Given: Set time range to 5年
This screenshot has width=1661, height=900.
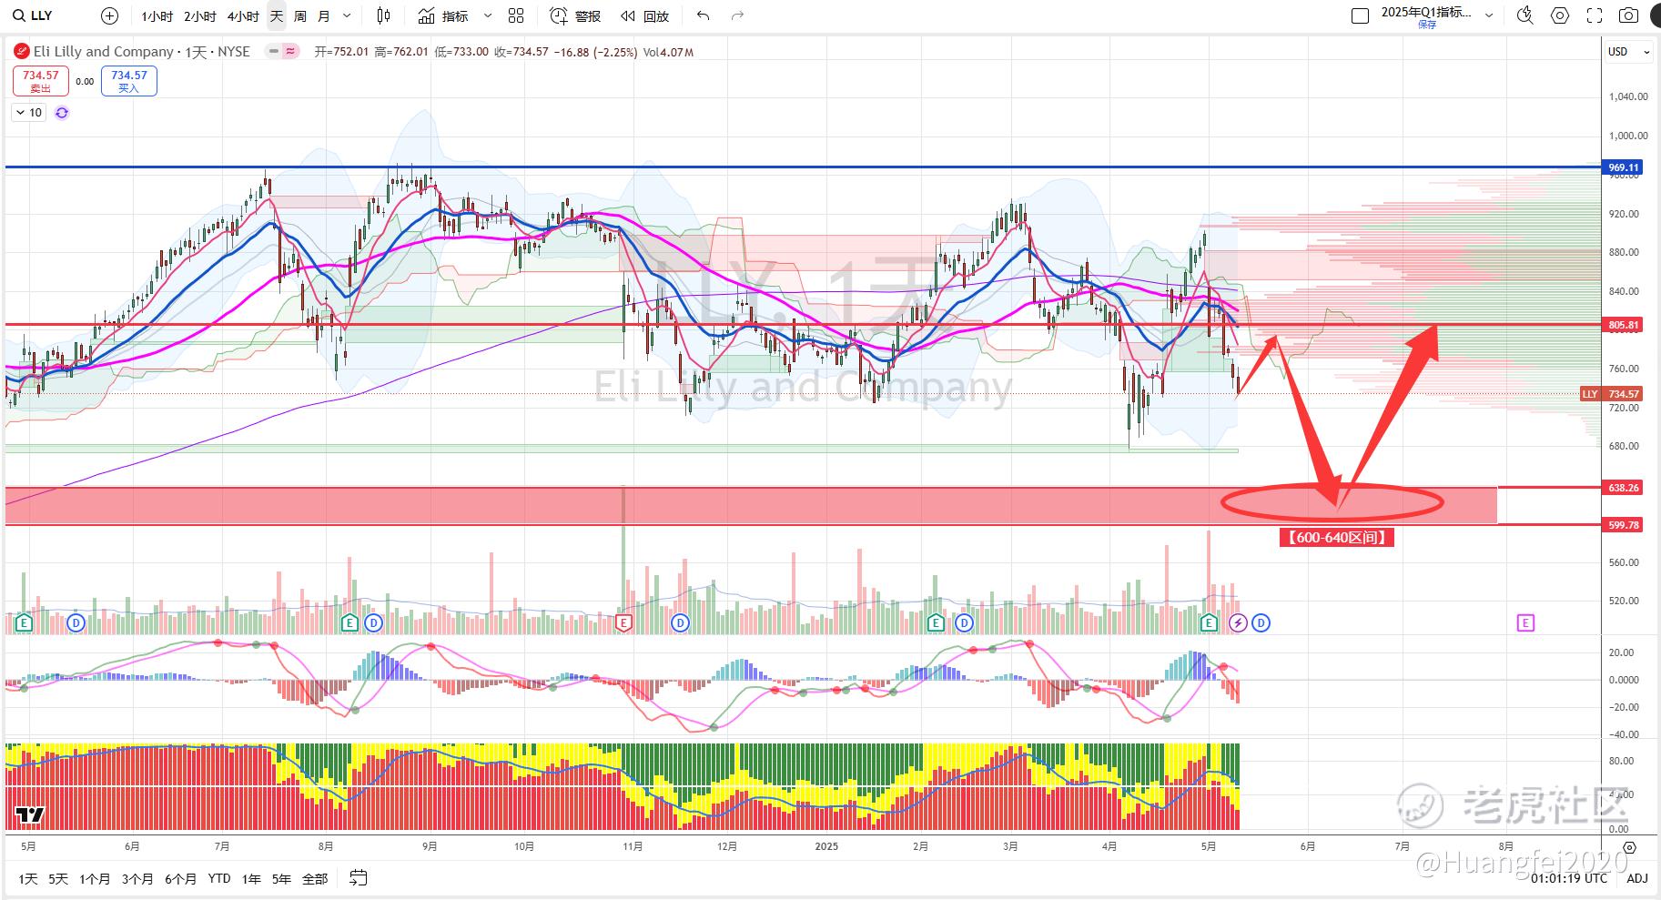Looking at the screenshot, I should point(281,878).
